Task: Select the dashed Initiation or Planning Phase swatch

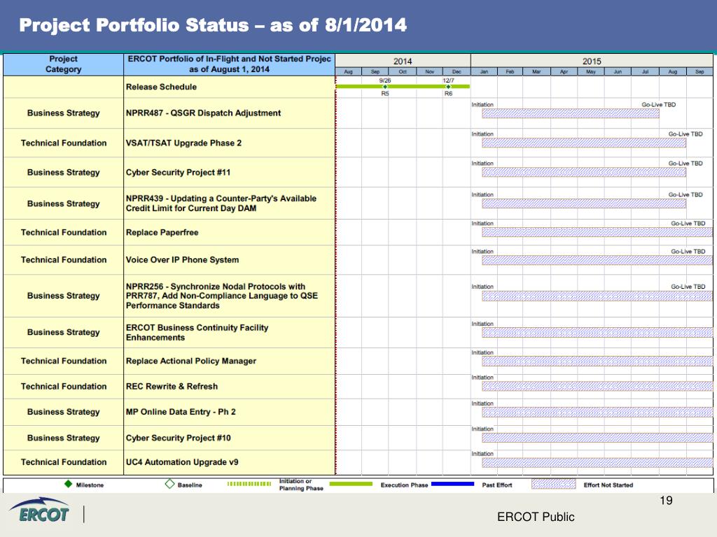Action: [249, 484]
